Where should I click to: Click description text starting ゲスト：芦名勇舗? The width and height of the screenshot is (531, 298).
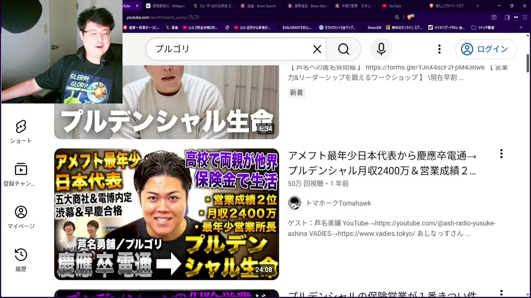click(x=392, y=228)
